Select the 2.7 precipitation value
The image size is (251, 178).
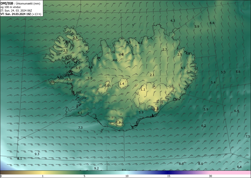[x=165, y=50]
